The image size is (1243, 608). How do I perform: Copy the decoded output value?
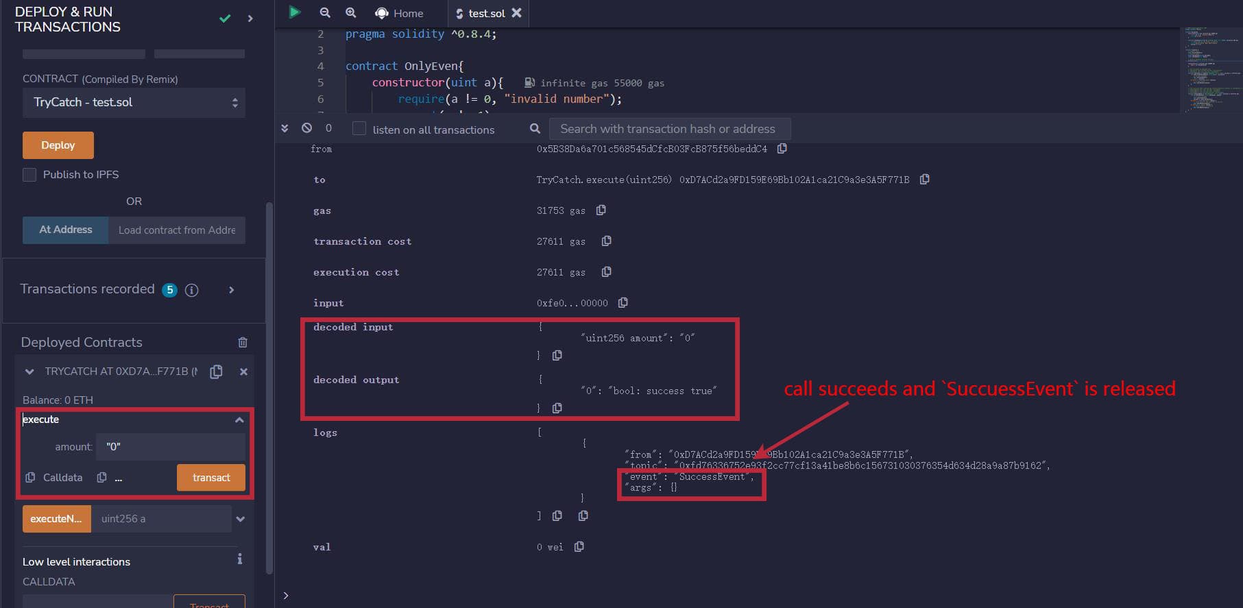tap(557, 408)
